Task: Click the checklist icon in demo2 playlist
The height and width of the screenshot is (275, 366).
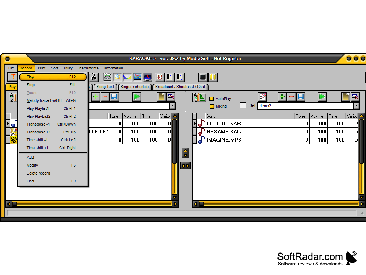Action: pyautogui.click(x=262, y=97)
